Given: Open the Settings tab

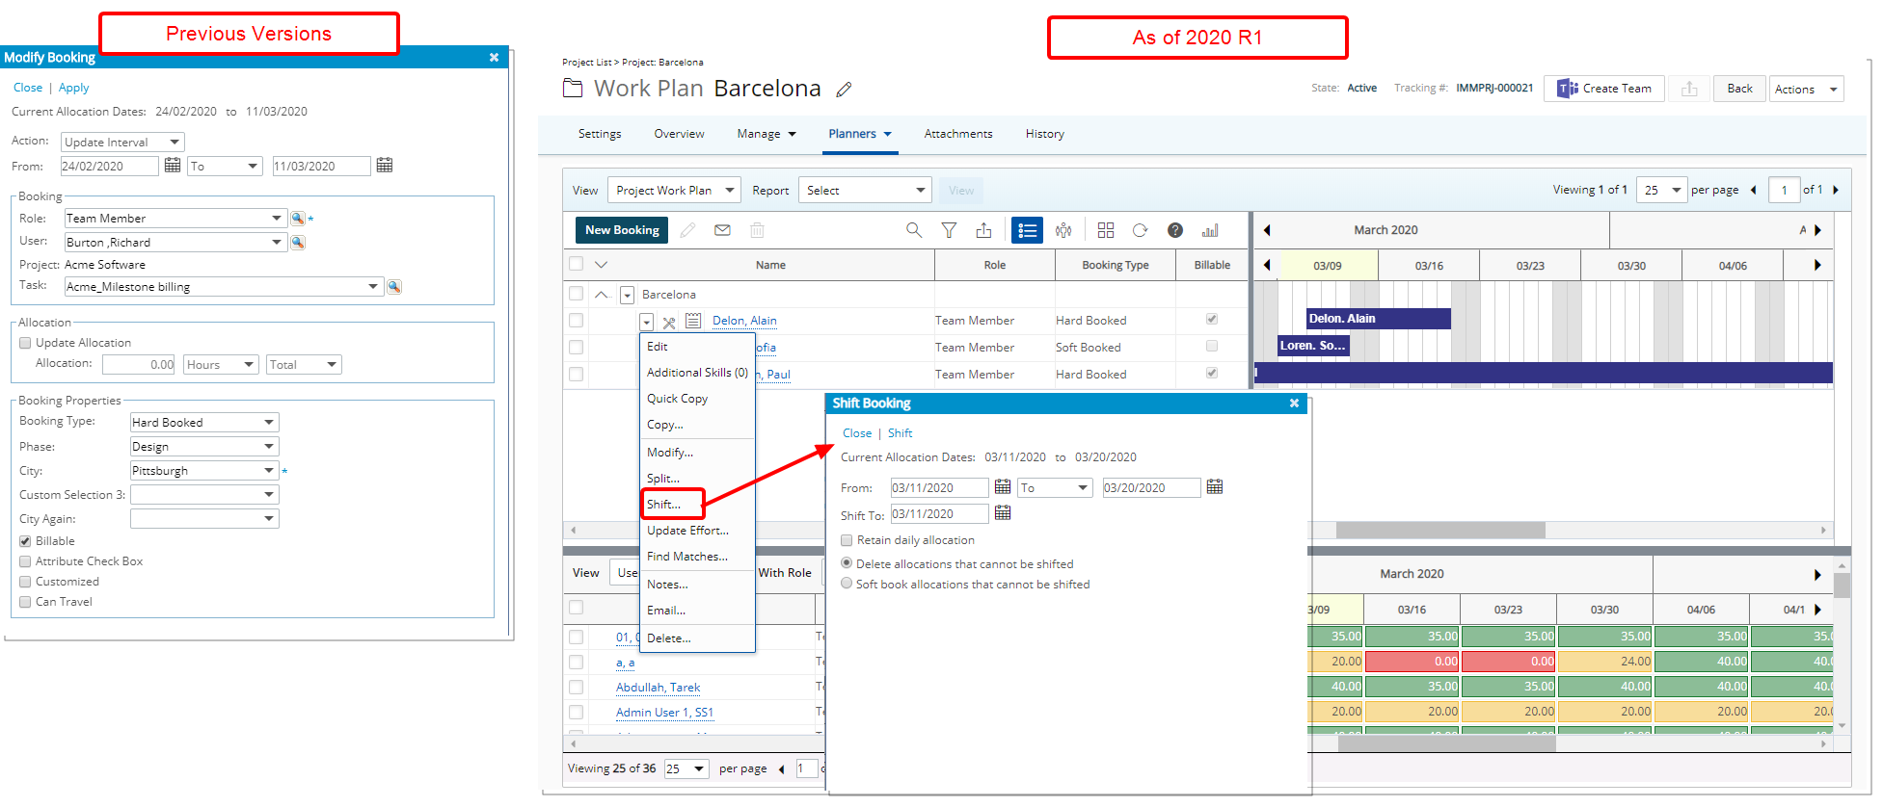Looking at the screenshot, I should pos(600,134).
